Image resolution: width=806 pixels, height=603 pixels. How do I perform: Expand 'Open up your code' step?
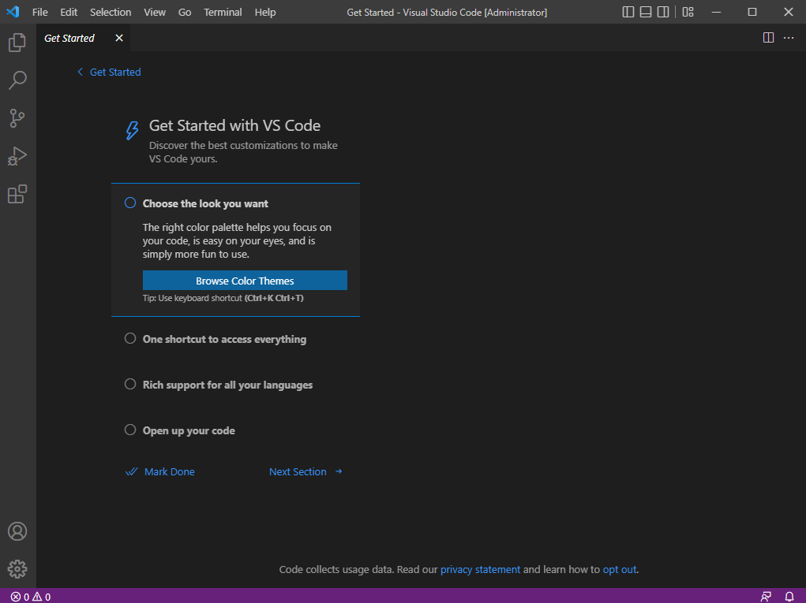tap(189, 430)
